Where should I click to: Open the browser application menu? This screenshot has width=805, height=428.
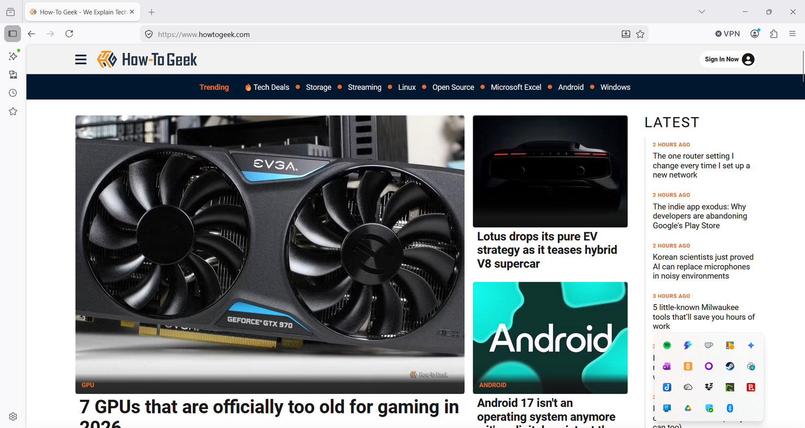[x=792, y=34]
